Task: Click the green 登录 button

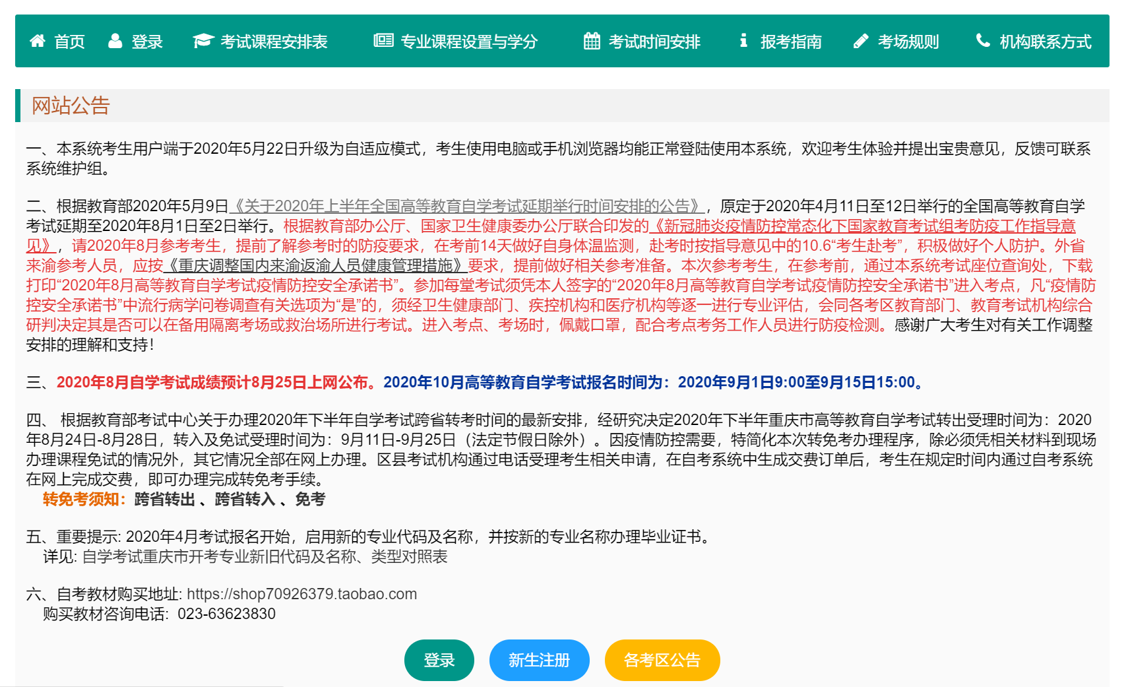Action: point(439,659)
